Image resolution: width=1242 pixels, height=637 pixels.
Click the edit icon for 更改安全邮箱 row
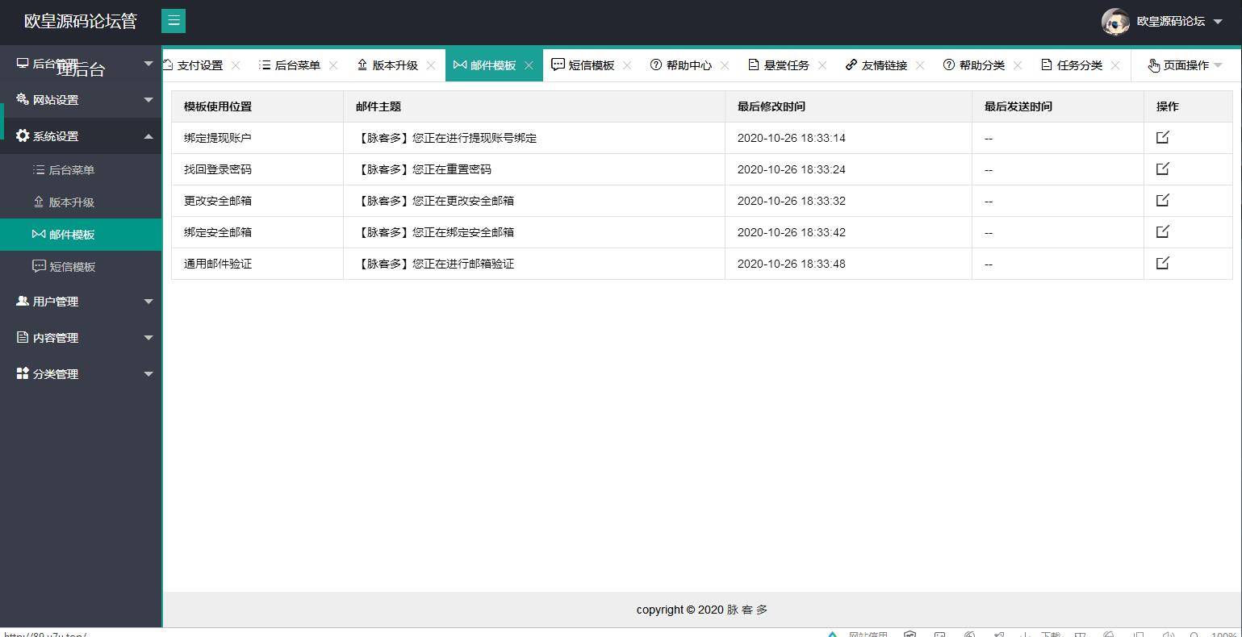(x=1161, y=200)
